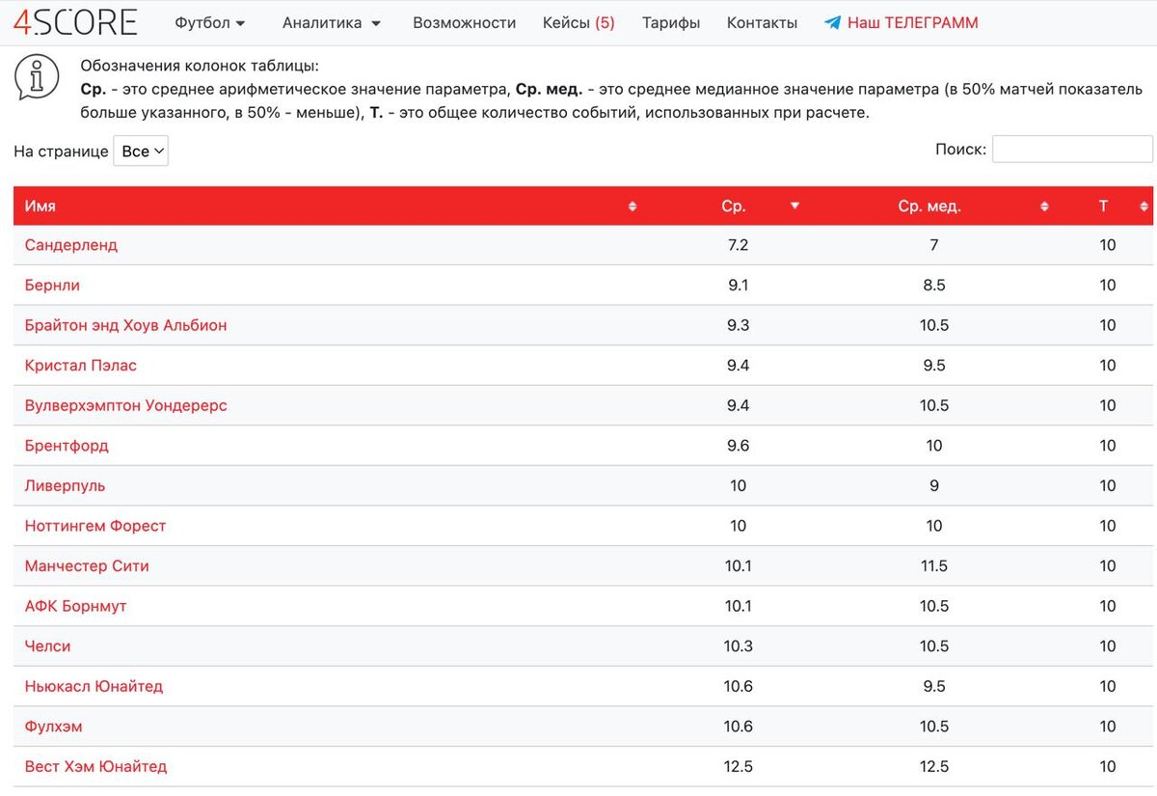Open the АФК Борнмут team link
The height and width of the screenshot is (796, 1157).
coord(76,606)
